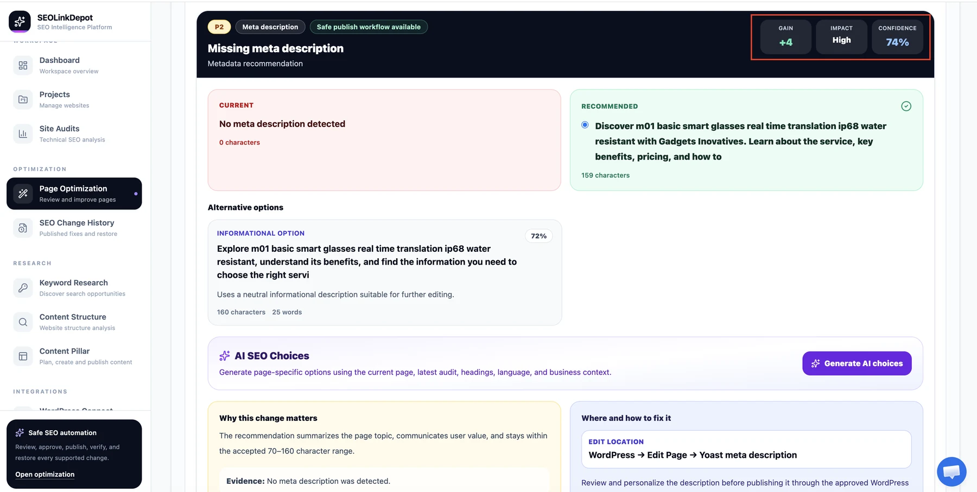Follow the Open optimization link
The height and width of the screenshot is (492, 977).
[45, 475]
